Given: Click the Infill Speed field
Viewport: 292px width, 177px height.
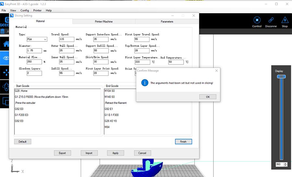Looking at the screenshot, I should point(67,73).
